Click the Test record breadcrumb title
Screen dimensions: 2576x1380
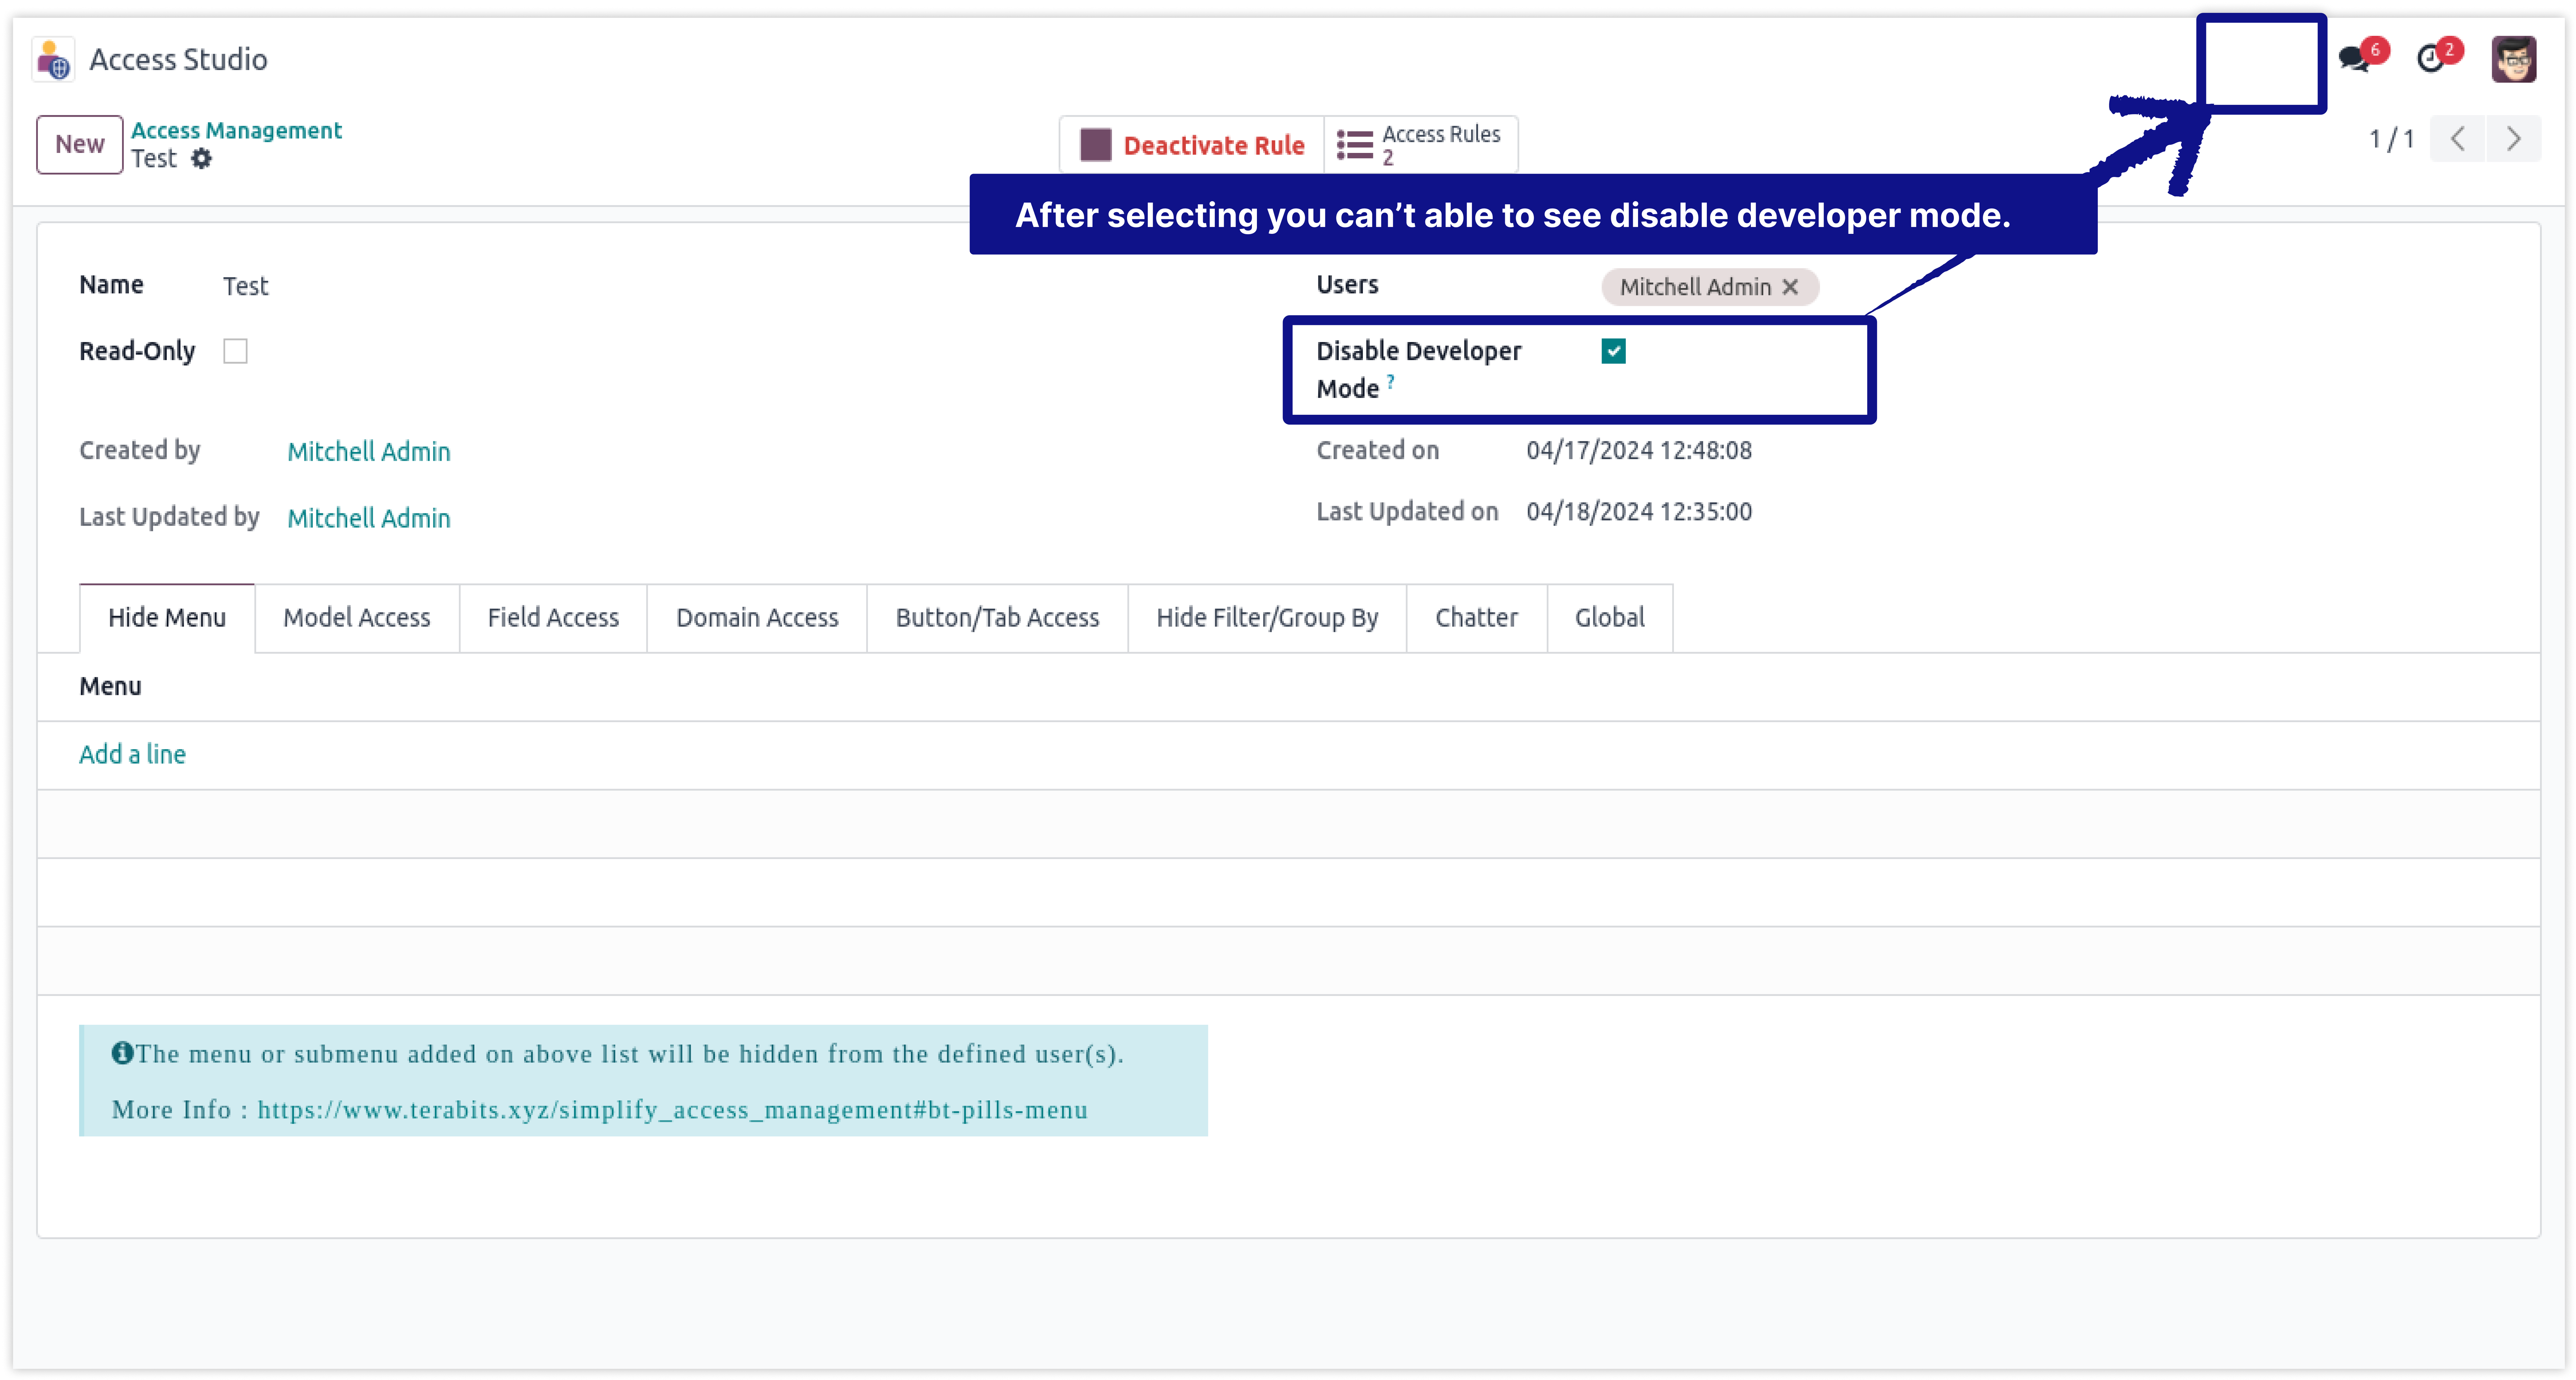pos(154,159)
